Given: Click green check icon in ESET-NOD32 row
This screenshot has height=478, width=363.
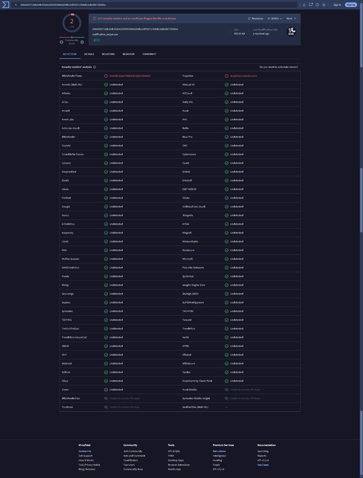Looking at the screenshot, I should 227,189.
